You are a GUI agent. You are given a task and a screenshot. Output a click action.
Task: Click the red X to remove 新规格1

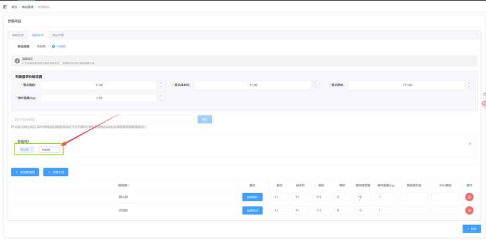tap(470, 143)
